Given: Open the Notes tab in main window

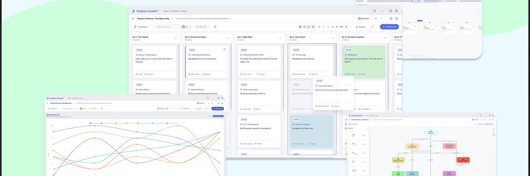Looking at the screenshot, I should pos(184,11).
